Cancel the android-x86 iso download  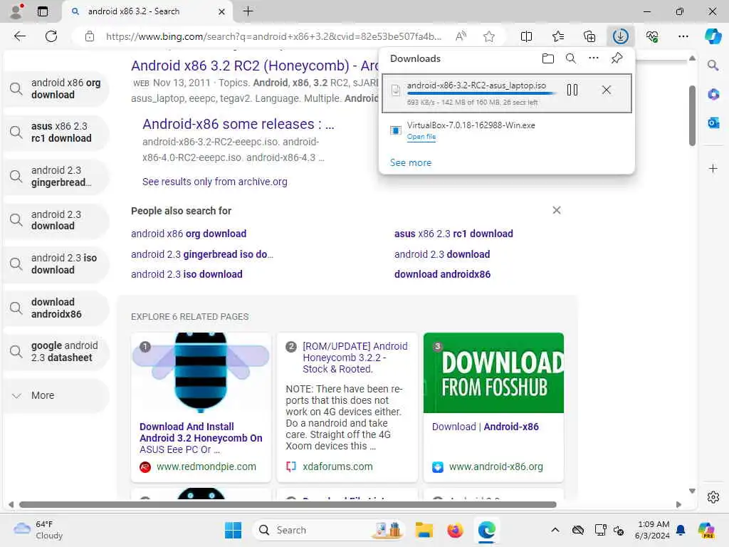click(x=607, y=90)
